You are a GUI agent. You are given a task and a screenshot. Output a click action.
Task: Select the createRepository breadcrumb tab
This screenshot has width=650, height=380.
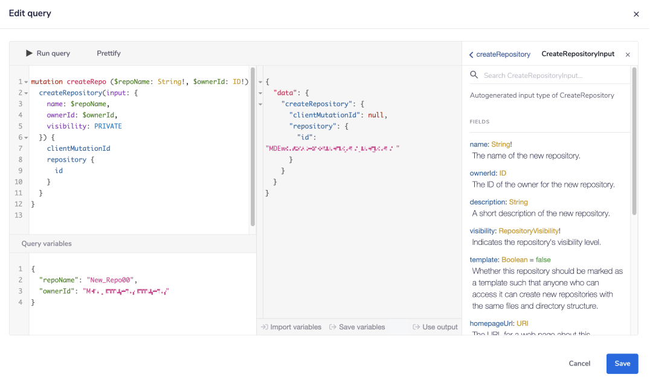pos(503,54)
